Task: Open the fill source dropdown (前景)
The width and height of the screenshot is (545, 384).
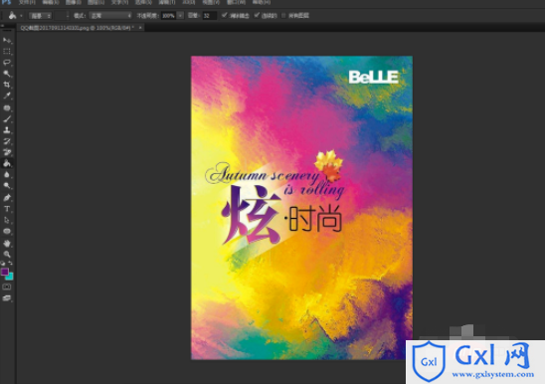Action: (41, 16)
